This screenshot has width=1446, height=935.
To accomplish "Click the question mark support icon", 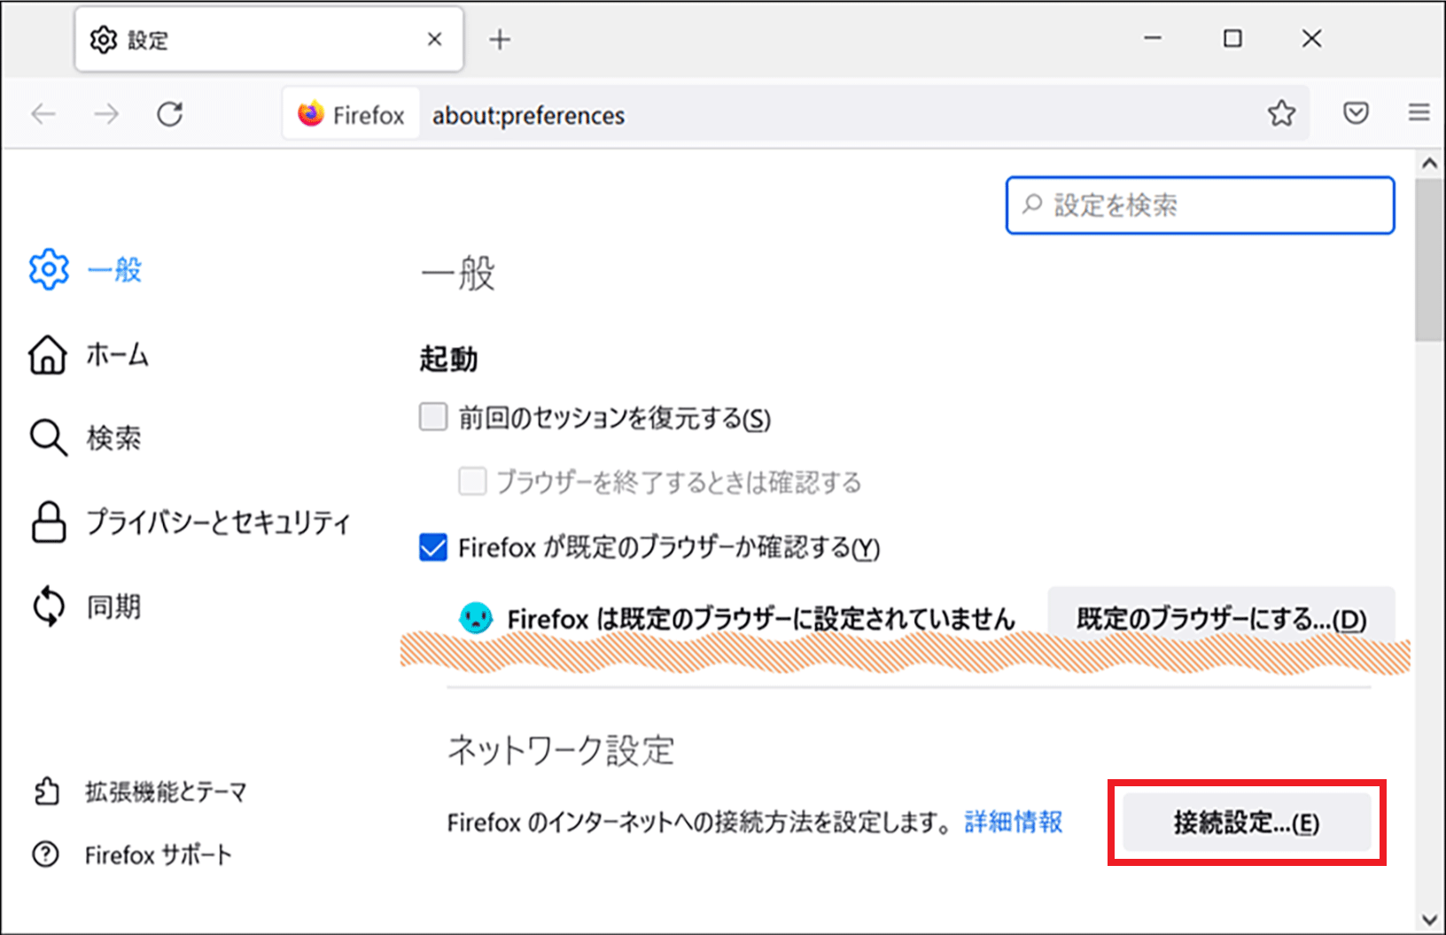I will pyautogui.click(x=45, y=854).
